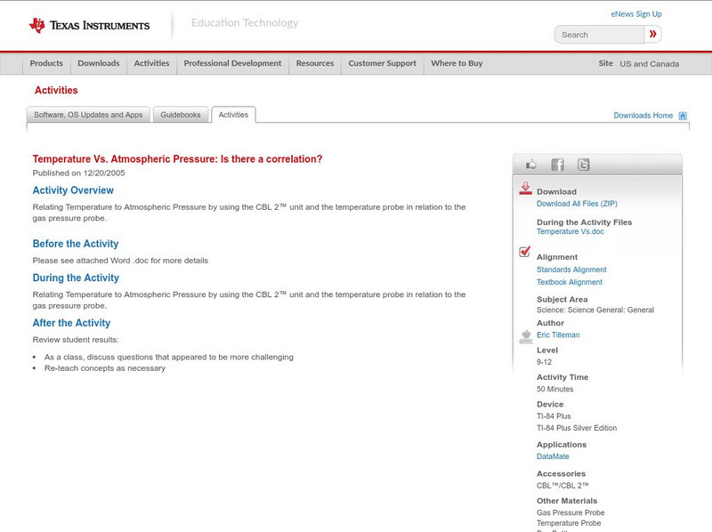The image size is (712, 532).
Task: Select the Activities tab
Action: (x=233, y=115)
